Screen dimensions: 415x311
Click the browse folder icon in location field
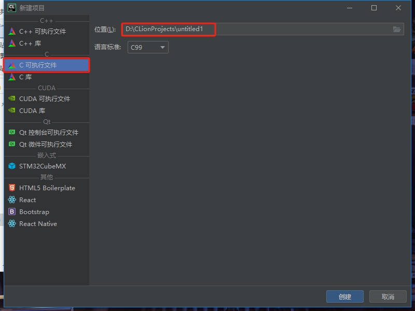(x=397, y=29)
